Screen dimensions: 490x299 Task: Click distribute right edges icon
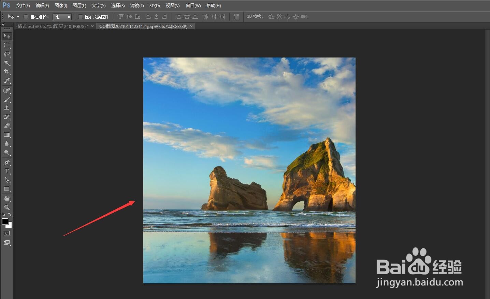pos(222,17)
